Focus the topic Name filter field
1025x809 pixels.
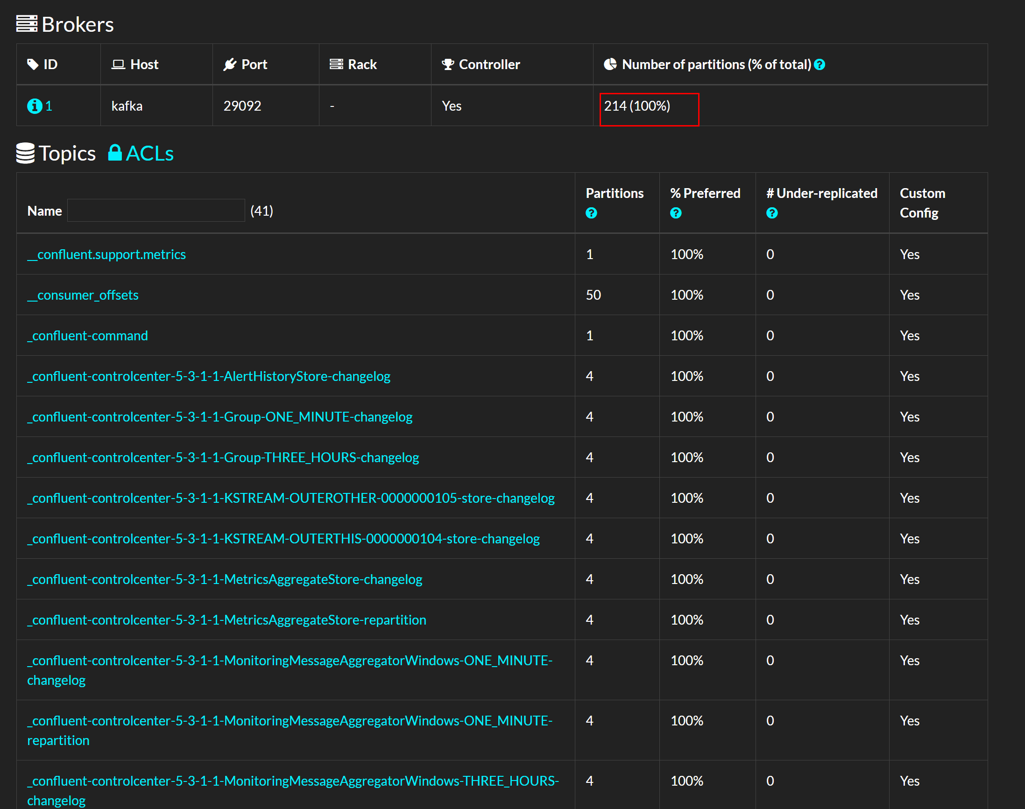156,210
